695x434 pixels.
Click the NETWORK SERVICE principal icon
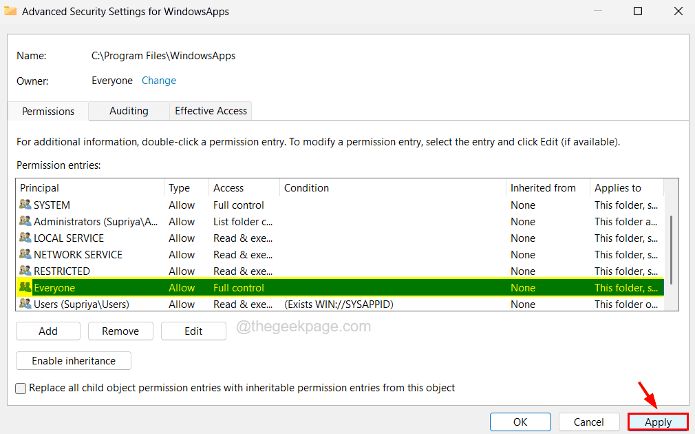pos(25,254)
